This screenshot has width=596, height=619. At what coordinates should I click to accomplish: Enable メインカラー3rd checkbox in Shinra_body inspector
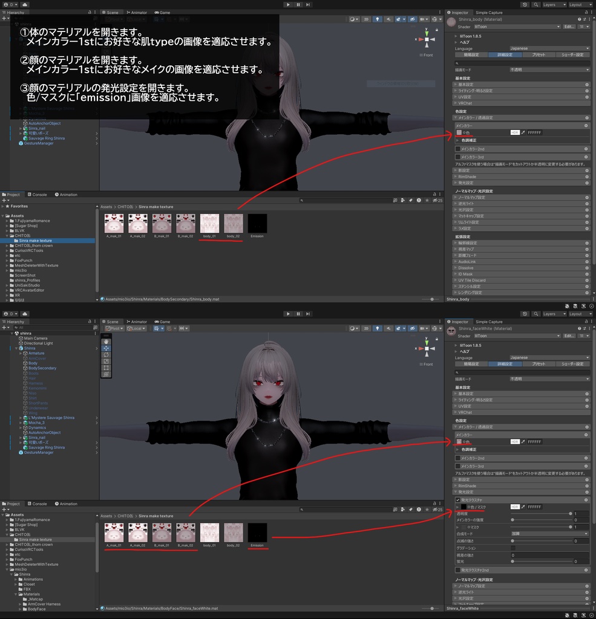(457, 157)
